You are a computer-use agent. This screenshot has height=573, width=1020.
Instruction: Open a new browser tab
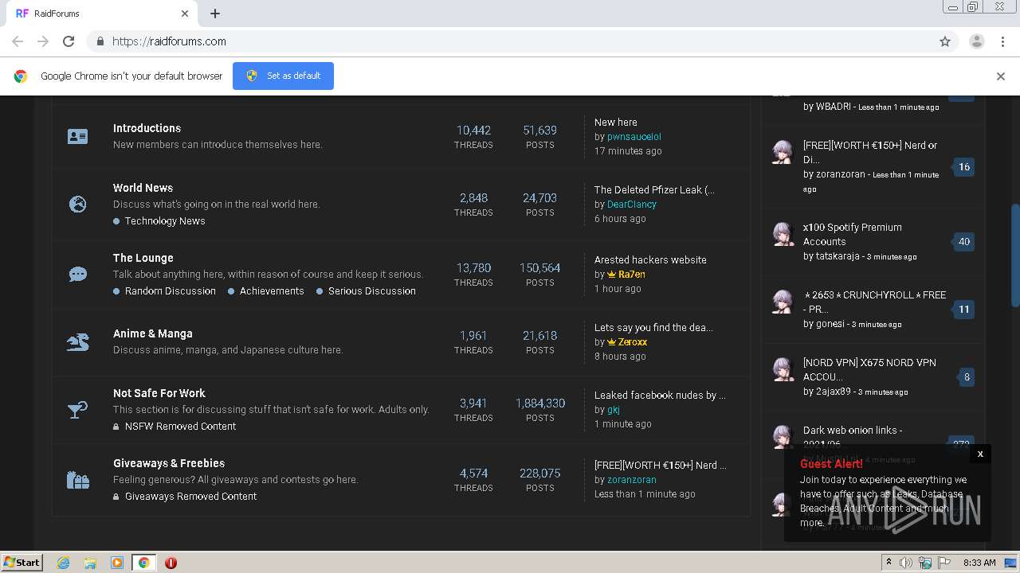[215, 14]
